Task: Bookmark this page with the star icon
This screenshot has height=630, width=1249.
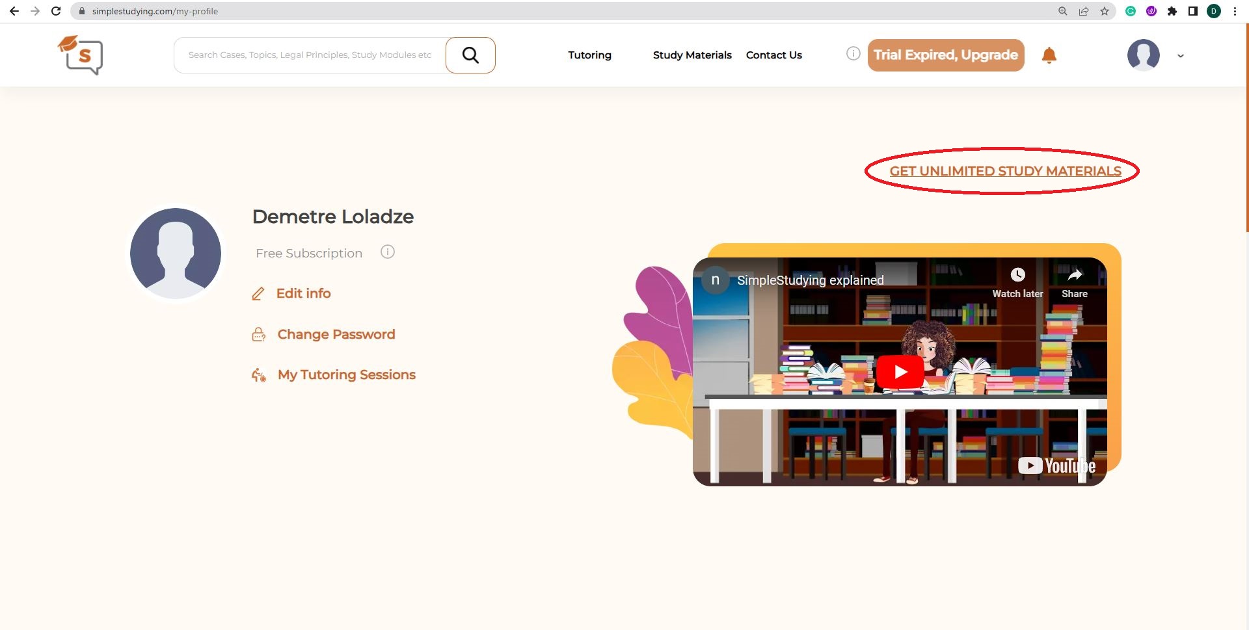Action: point(1105,11)
